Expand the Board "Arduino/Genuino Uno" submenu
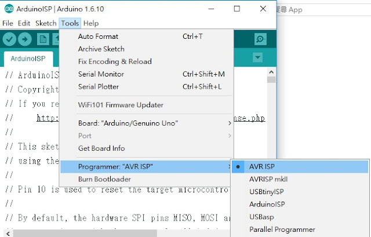This screenshot has width=371, height=237. (147, 123)
